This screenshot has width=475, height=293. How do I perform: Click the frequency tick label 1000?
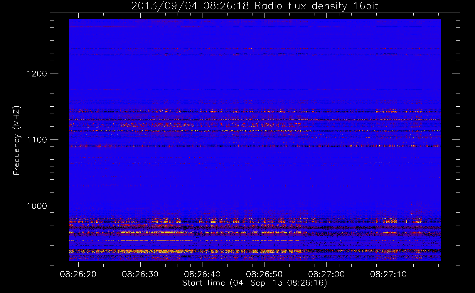point(37,206)
